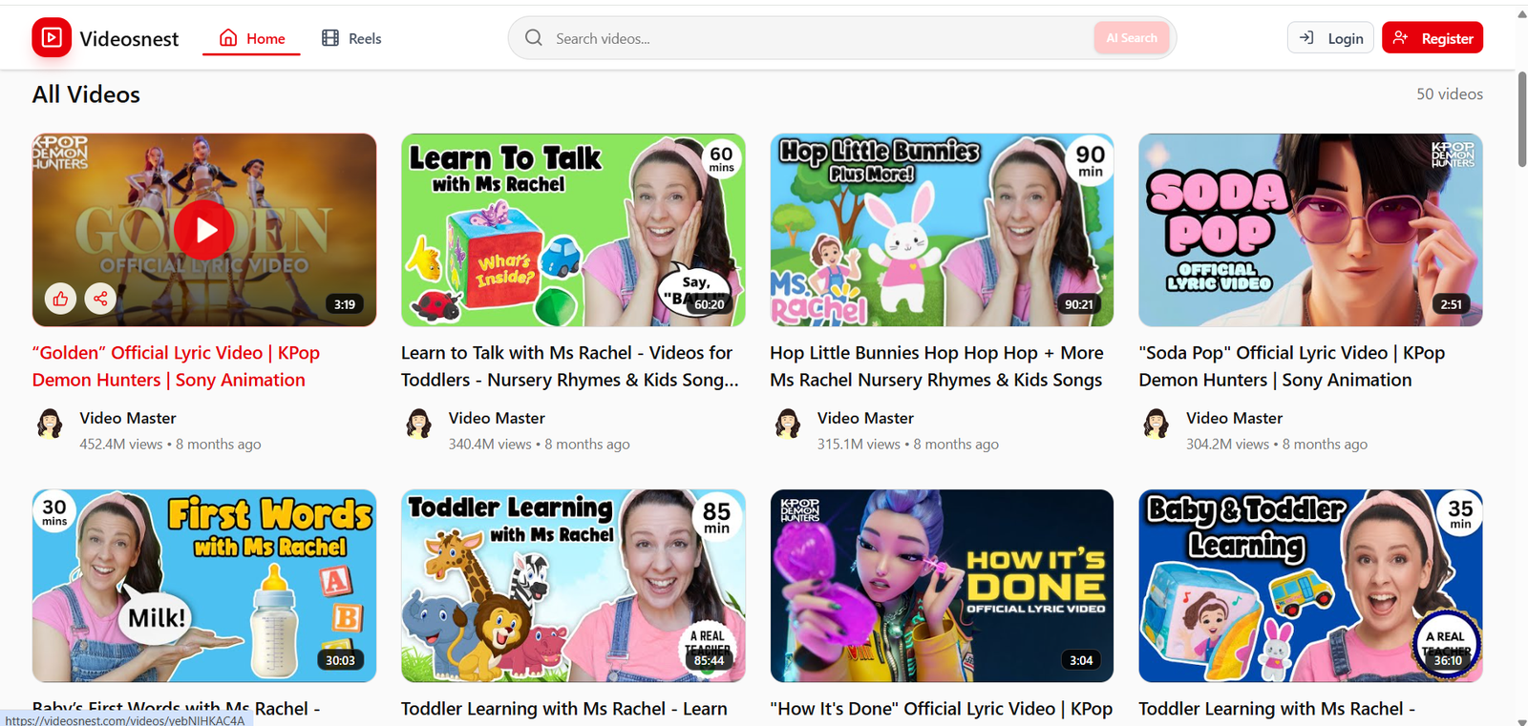Click the 3:19 duration badge
Screen dimensions: 1528x726
[x=345, y=304]
